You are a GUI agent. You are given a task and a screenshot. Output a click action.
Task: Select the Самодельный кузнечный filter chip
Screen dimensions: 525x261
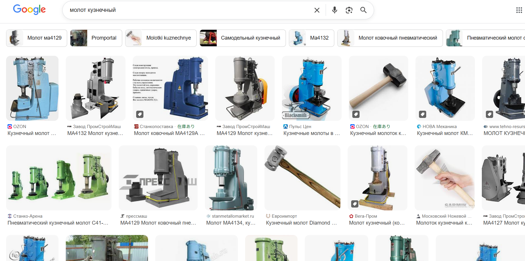point(243,38)
